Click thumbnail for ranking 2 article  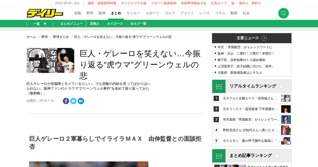tap(286, 109)
